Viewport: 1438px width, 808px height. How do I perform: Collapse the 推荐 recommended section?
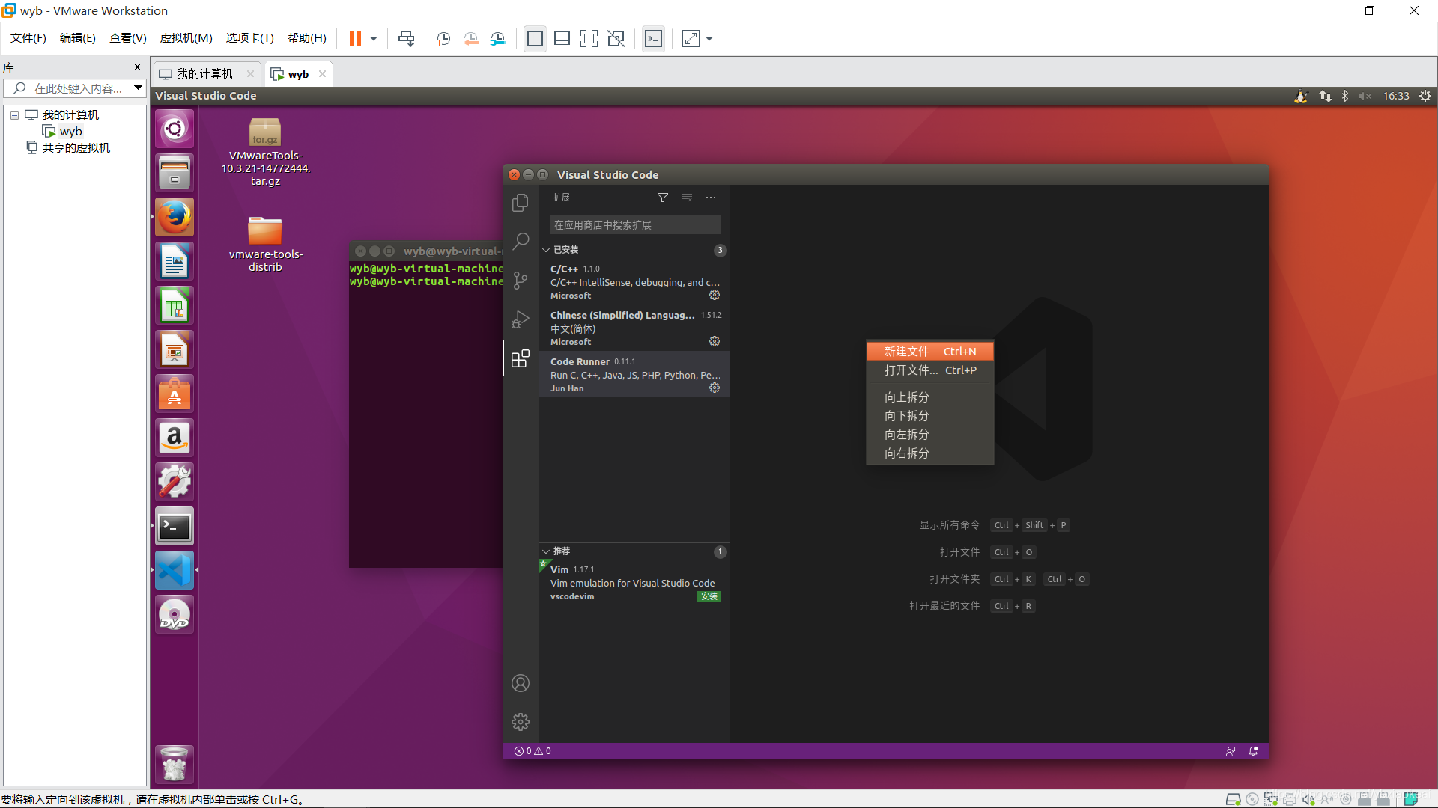coord(546,551)
